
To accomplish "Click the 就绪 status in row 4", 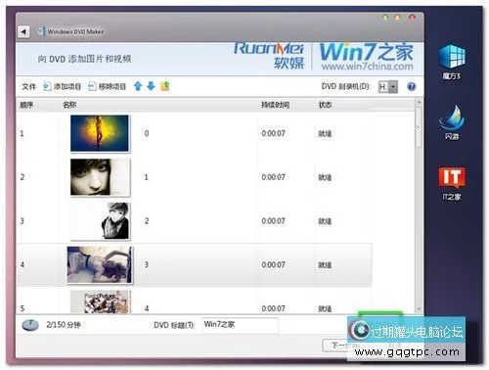I will [325, 265].
